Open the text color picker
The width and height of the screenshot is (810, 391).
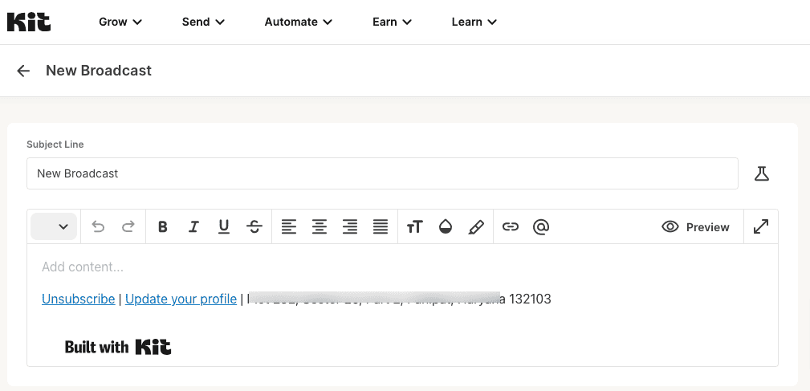446,227
